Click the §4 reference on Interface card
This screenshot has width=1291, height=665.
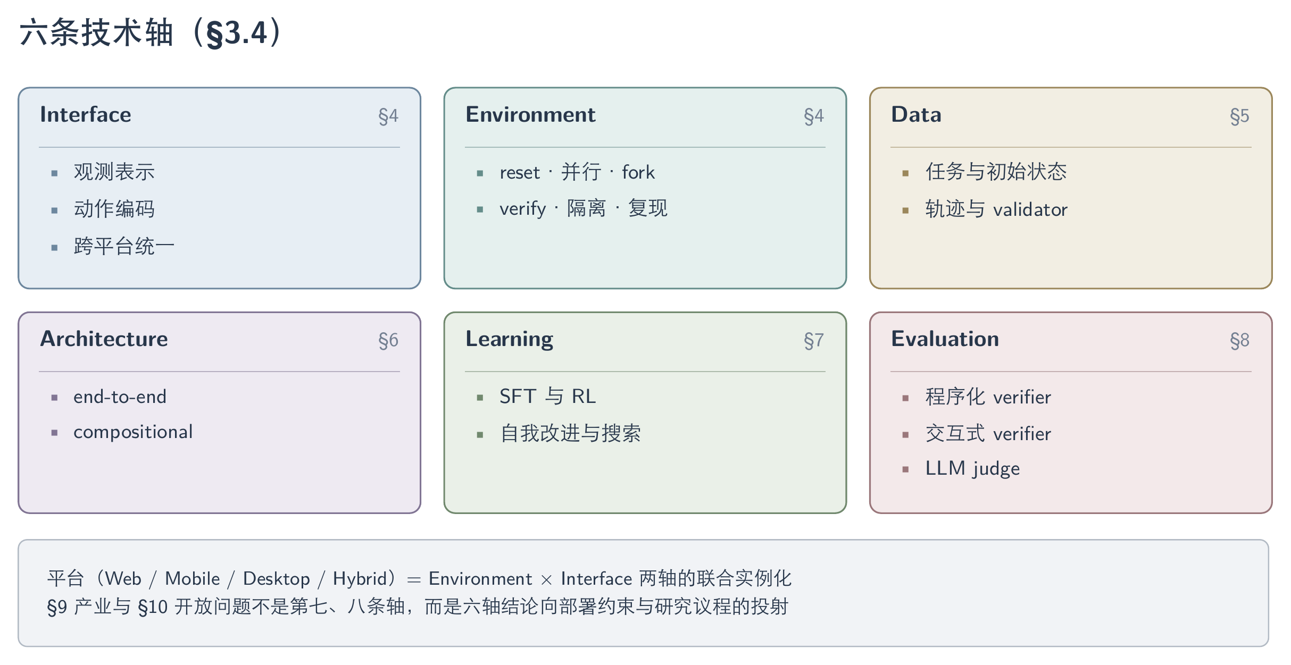pyautogui.click(x=388, y=116)
